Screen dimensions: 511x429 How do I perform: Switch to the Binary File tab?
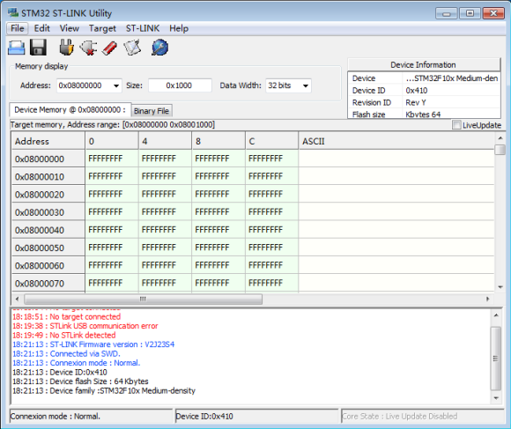152,111
